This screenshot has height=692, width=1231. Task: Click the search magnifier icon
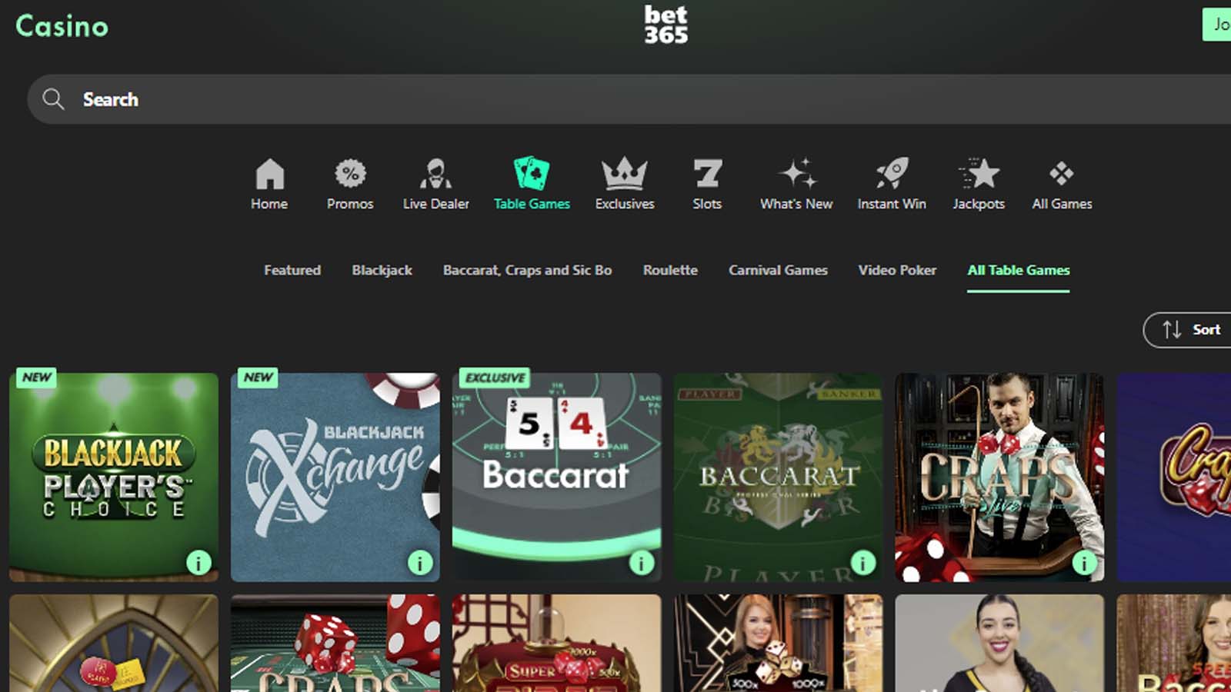pos(53,99)
